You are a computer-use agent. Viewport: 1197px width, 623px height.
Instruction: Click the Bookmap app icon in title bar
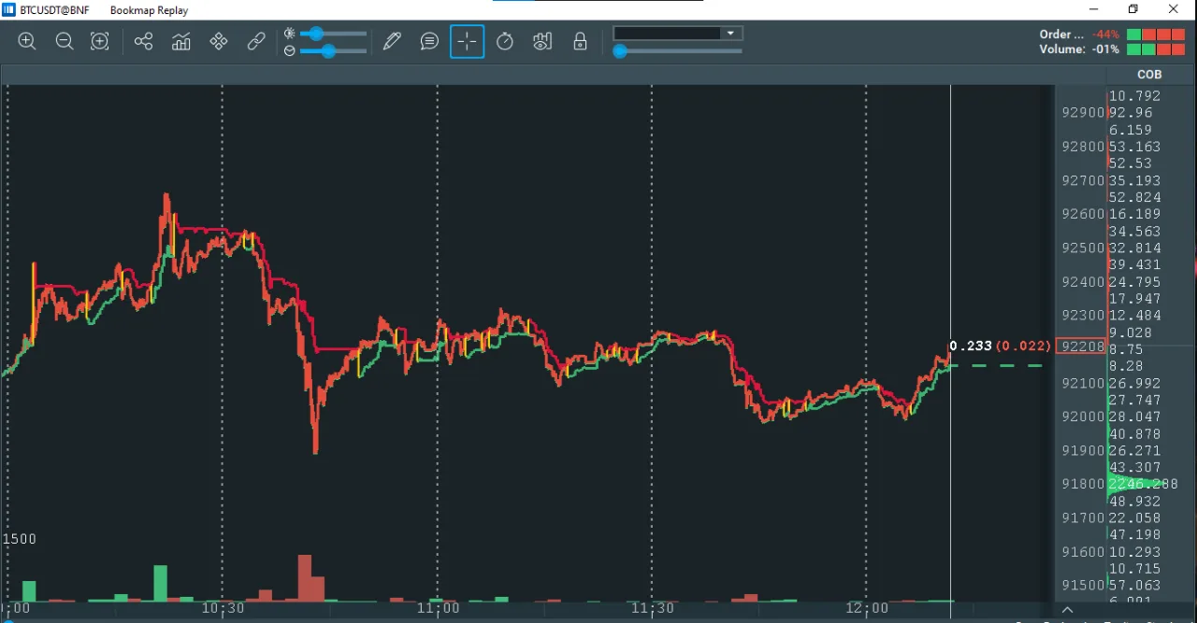8,10
